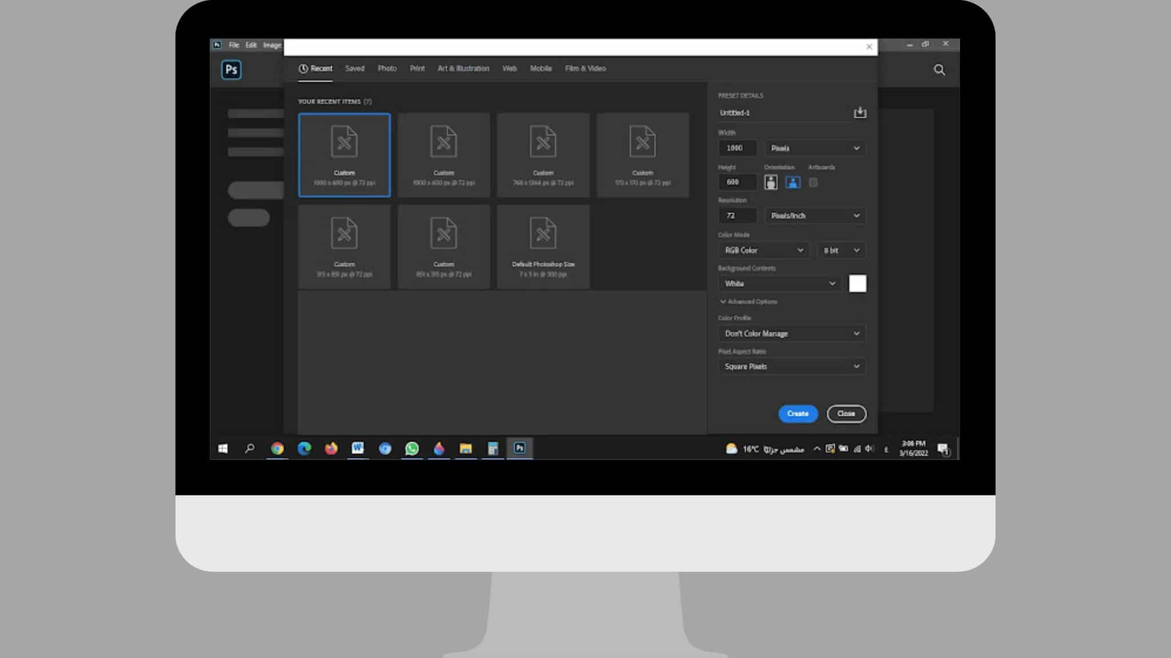Switch to the Mobile tab
Viewport: 1171px width, 658px height.
(541, 69)
